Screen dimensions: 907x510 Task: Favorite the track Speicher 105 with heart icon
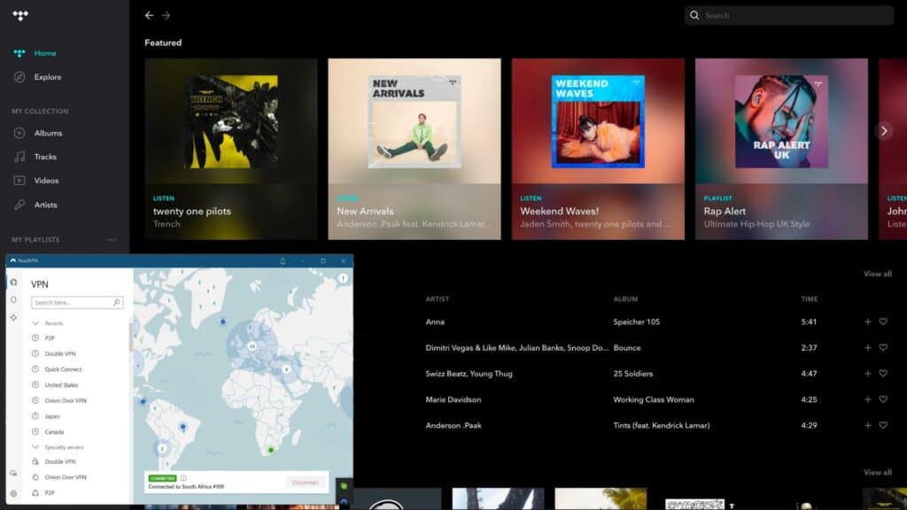883,321
